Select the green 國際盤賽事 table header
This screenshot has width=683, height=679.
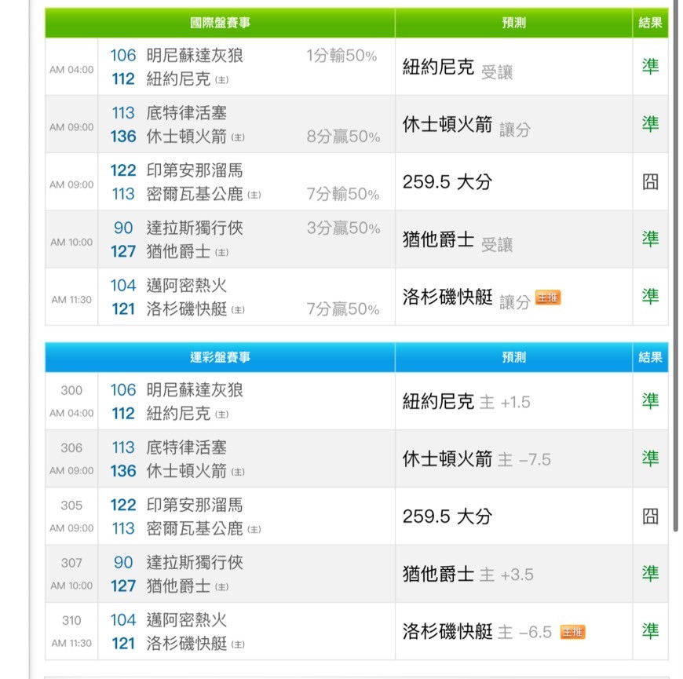[220, 23]
